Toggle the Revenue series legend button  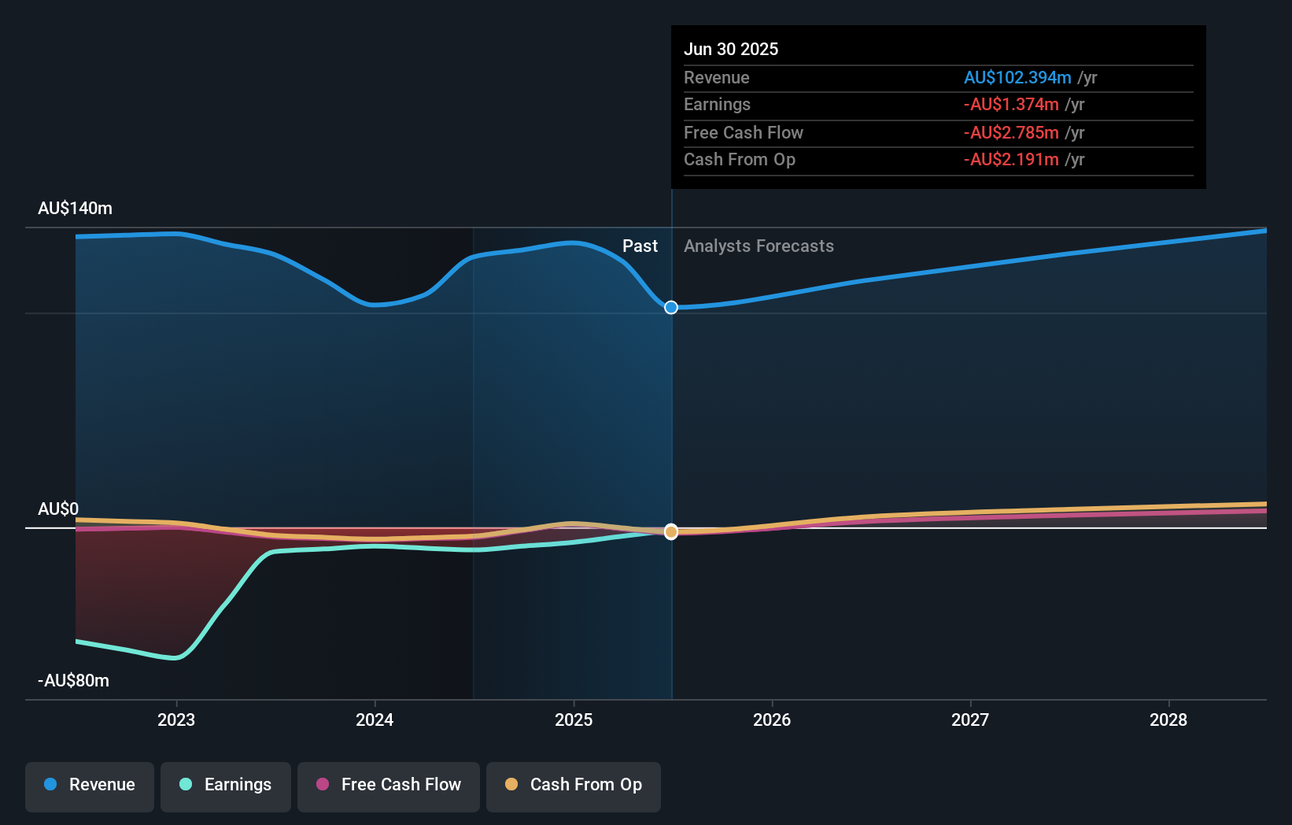click(90, 786)
